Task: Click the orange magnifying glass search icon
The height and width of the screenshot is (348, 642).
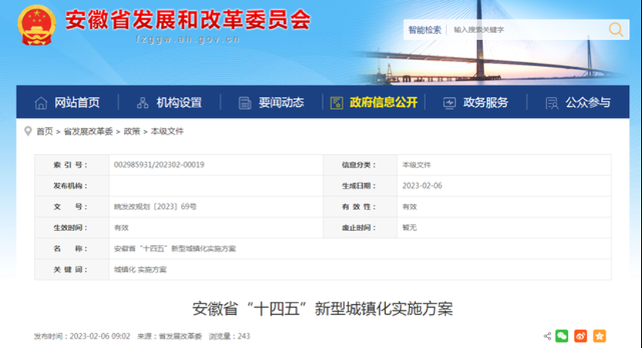Action: 615,29
